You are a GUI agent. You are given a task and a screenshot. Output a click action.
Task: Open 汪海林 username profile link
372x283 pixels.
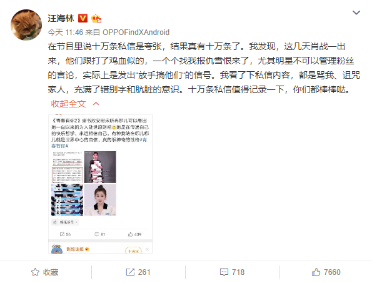point(61,18)
